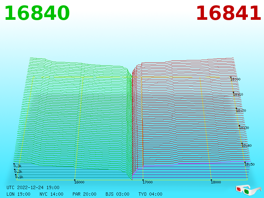Select the 16000 price axis label
Viewport: 264px width, 198px height.
click(79, 182)
